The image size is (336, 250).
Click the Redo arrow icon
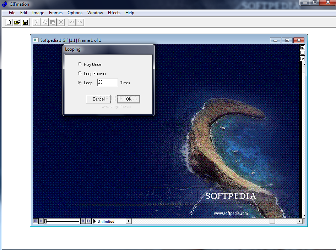pyautogui.click(x=80, y=22)
